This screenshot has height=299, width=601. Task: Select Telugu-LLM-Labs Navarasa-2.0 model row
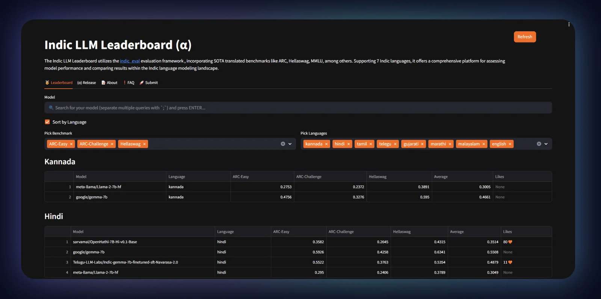(x=298, y=262)
